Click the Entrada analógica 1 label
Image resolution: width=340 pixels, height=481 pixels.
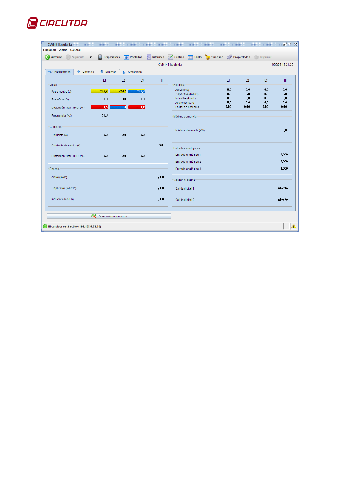pos(188,155)
